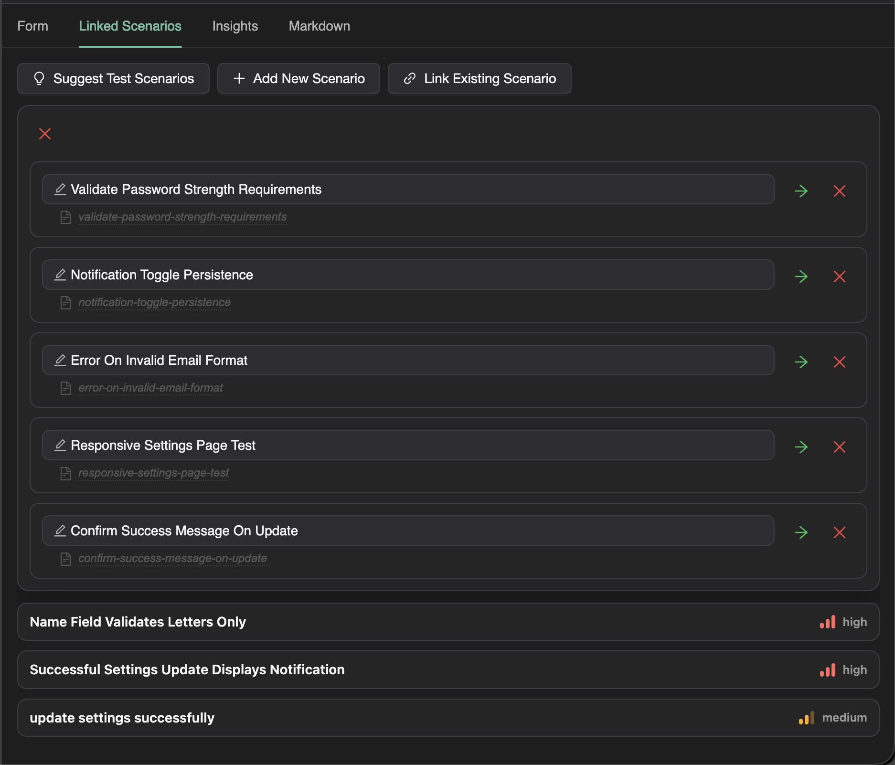
Task: Open update settings successfully scenario
Action: (x=448, y=718)
